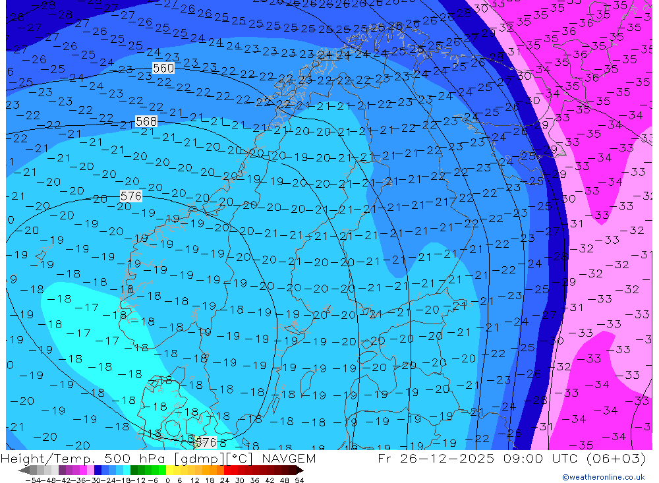Click the legend value 0
This screenshot has width=659, height=483.
point(167,480)
